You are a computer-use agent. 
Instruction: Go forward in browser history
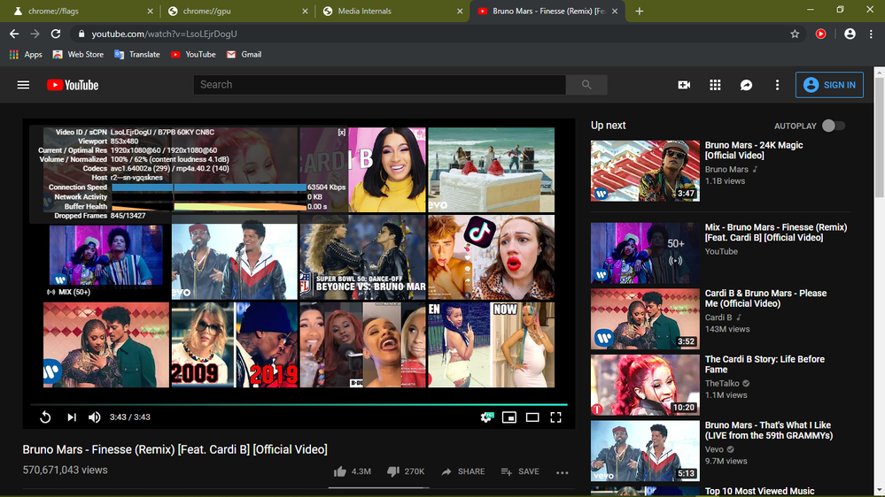pyautogui.click(x=35, y=34)
